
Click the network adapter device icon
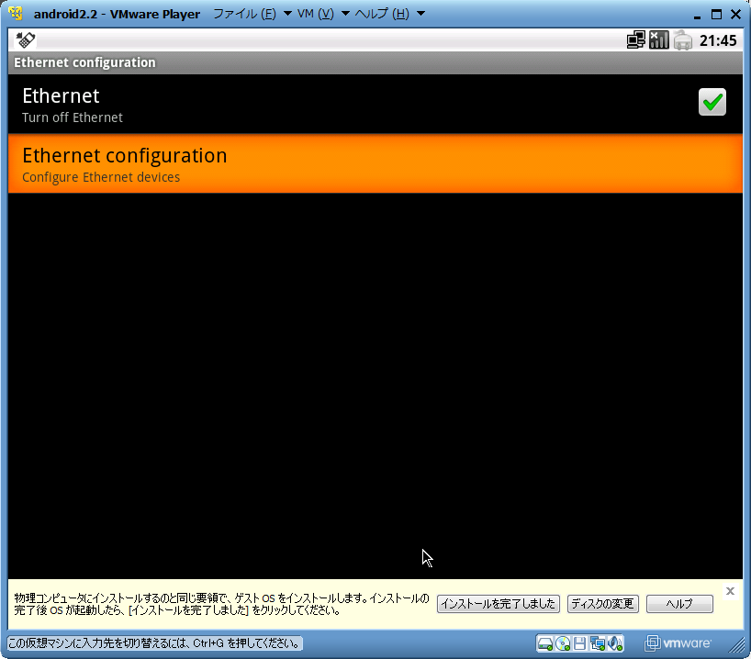[x=598, y=643]
